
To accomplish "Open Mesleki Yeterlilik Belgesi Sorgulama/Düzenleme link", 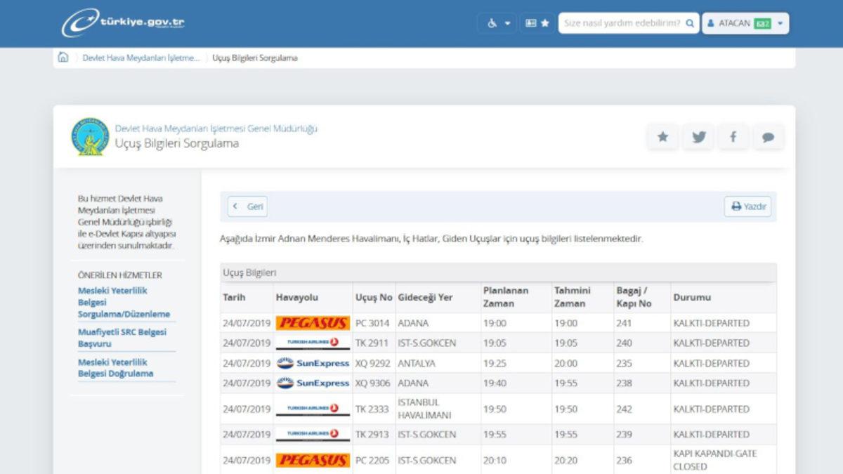I will [123, 303].
